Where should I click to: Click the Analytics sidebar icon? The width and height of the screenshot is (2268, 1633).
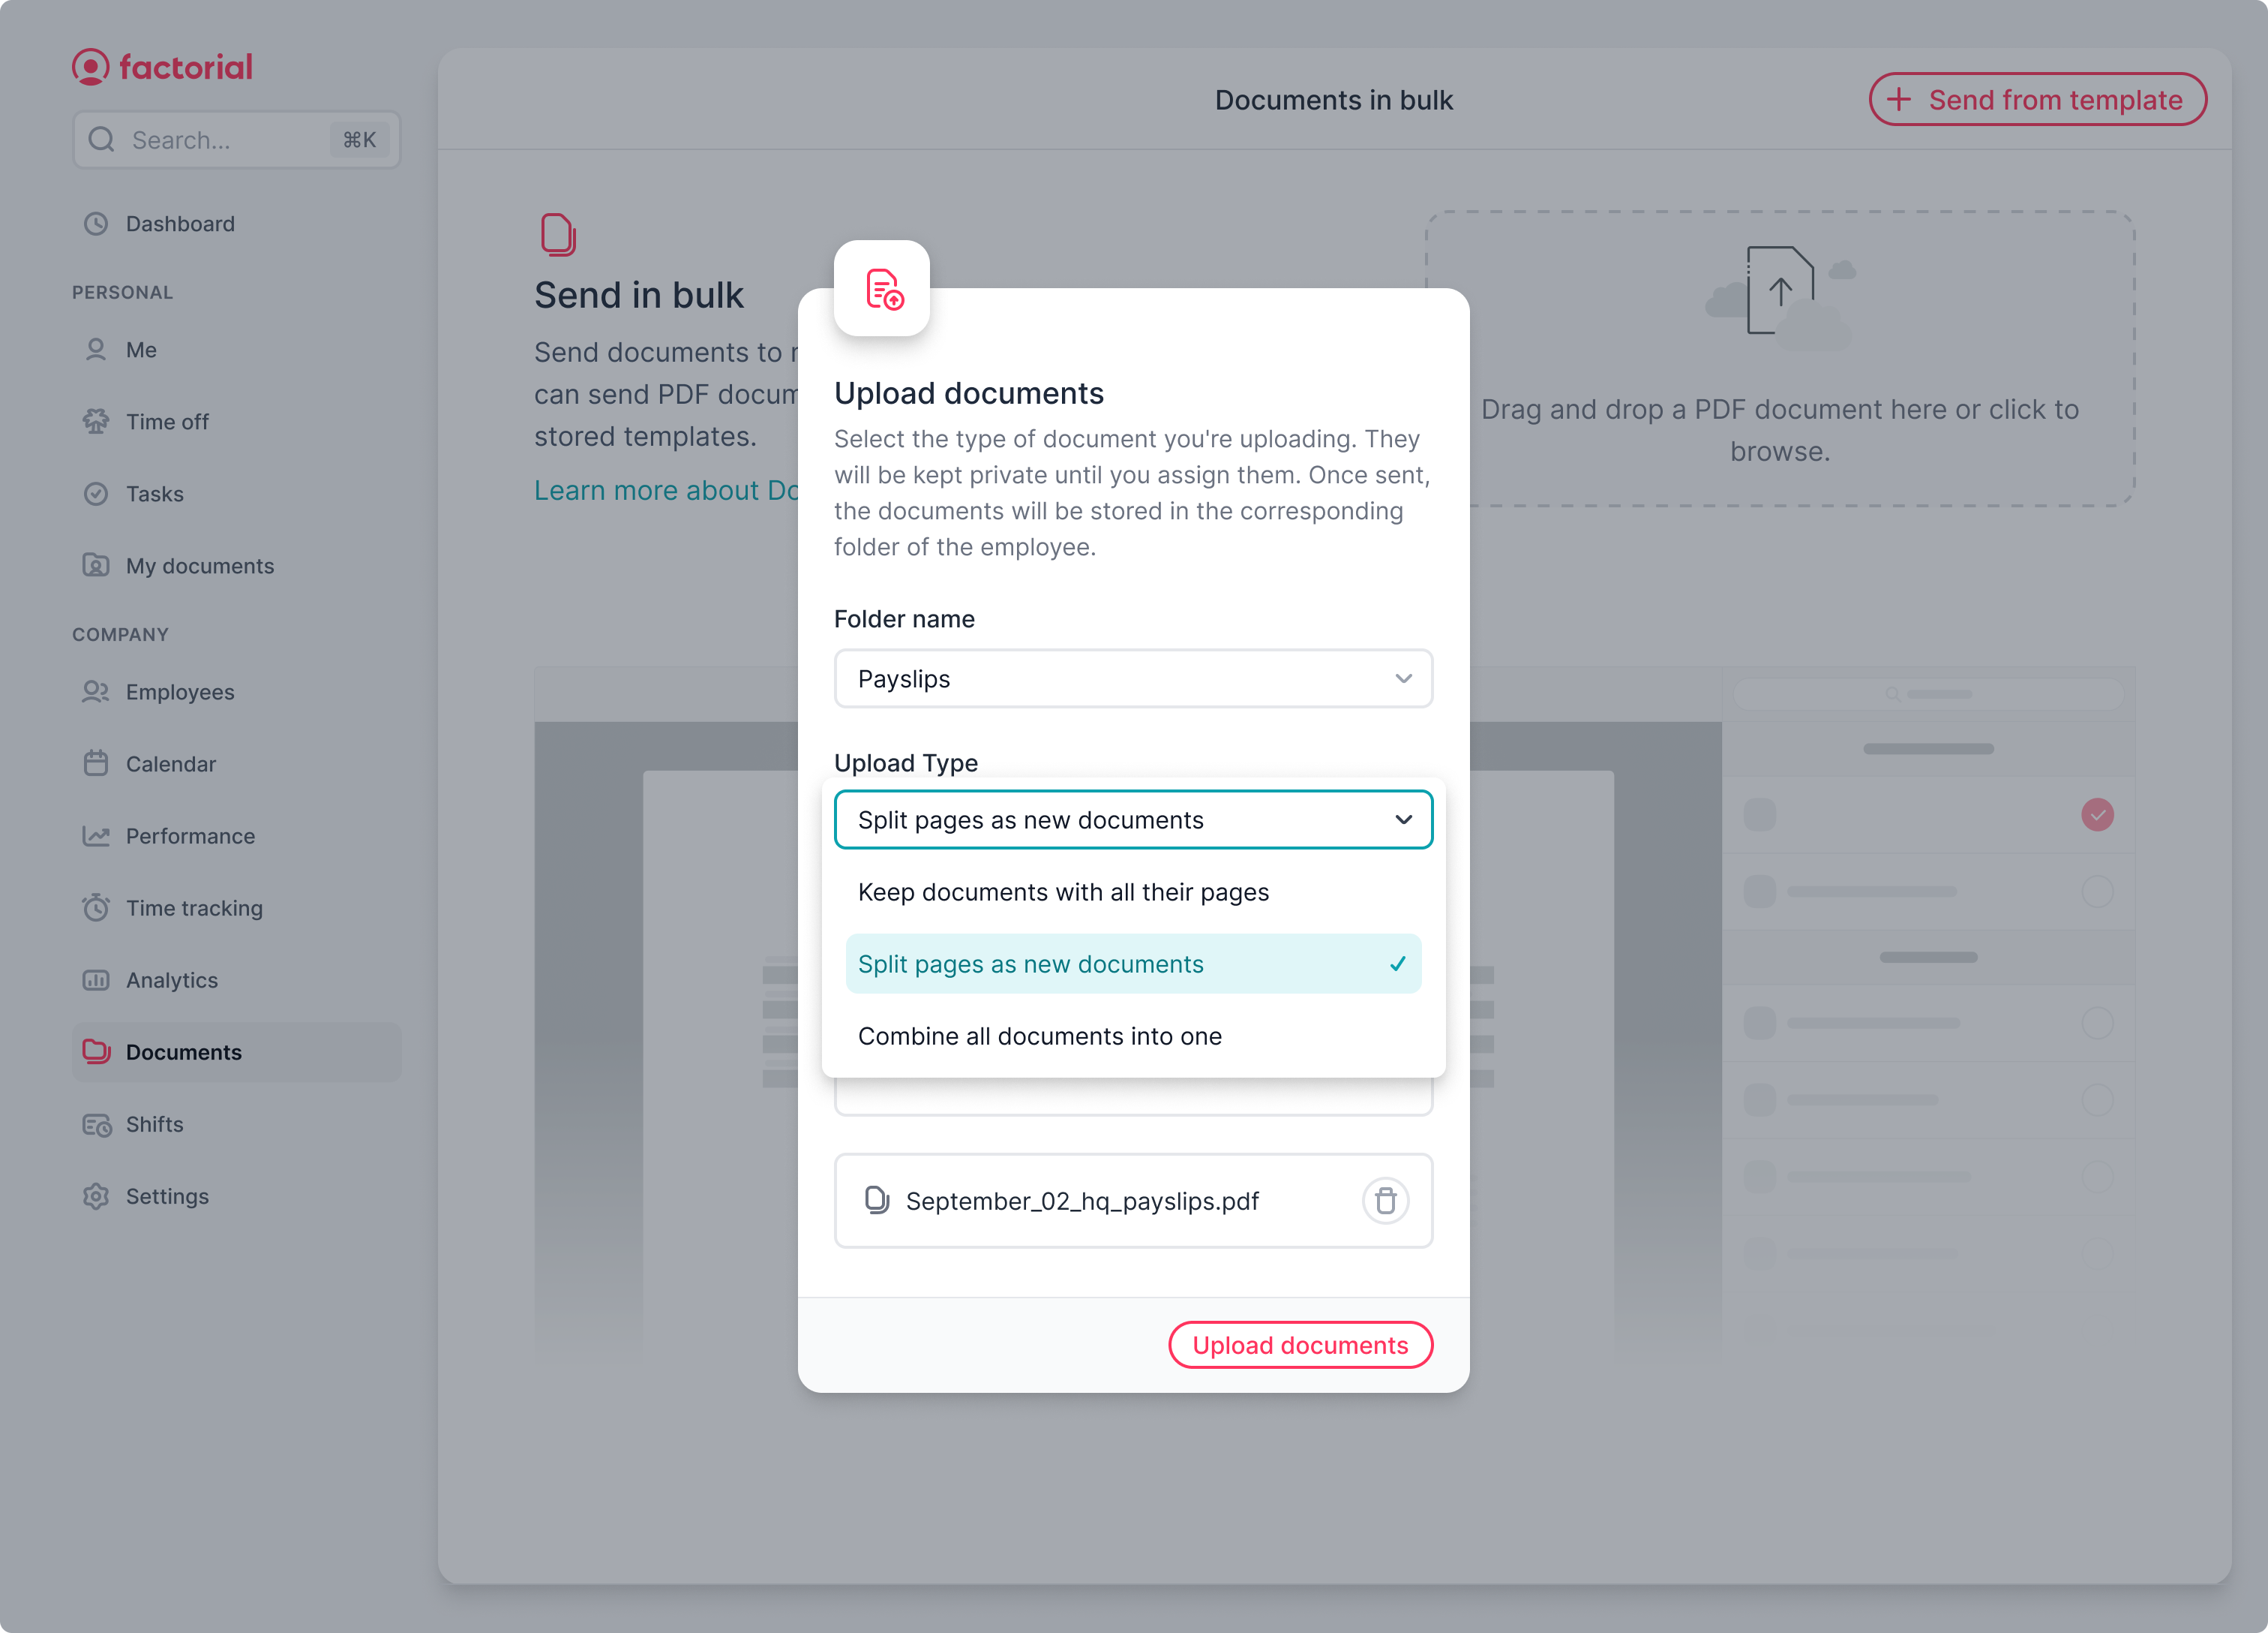click(x=97, y=979)
